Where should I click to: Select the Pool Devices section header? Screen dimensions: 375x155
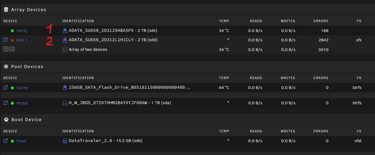coord(27,66)
